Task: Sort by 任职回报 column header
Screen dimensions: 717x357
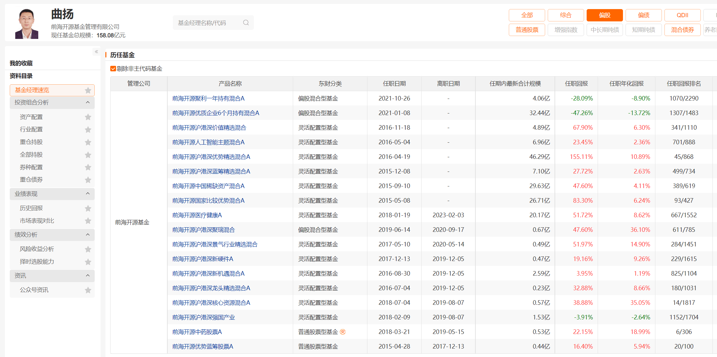Action: [x=576, y=84]
